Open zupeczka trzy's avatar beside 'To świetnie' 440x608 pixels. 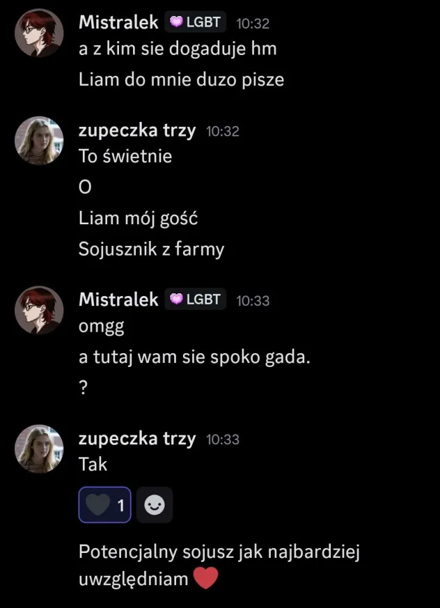coord(40,141)
